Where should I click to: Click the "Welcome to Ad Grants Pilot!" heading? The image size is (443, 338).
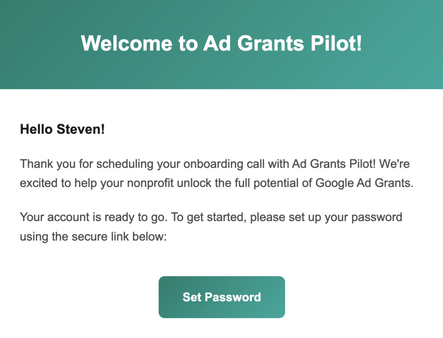pyautogui.click(x=221, y=43)
